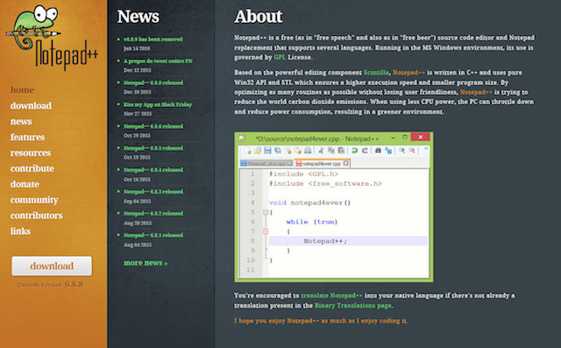Click Save All icon in embedded Notepad++ toolbar
The width and height of the screenshot is (561, 348).
pyautogui.click(x=278, y=150)
